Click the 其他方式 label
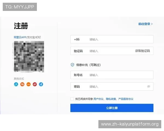 (x=19, y=79)
